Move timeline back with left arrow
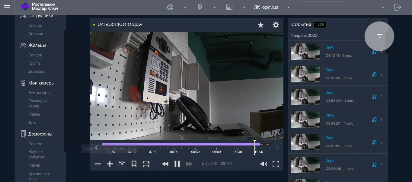412x182 pixels. pos(96,147)
